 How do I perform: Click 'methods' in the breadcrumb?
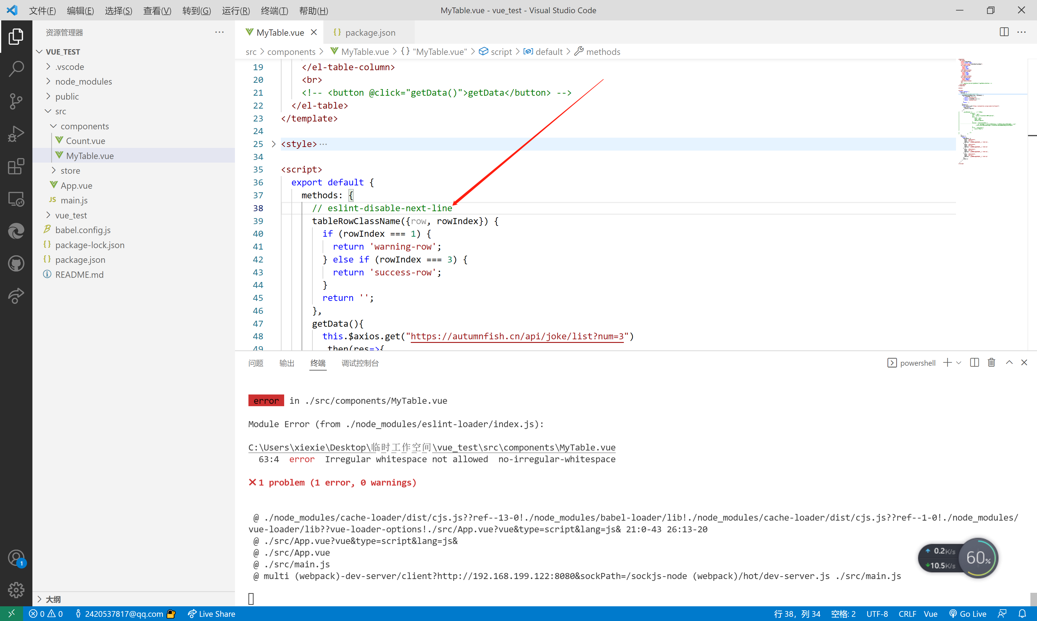[603, 52]
